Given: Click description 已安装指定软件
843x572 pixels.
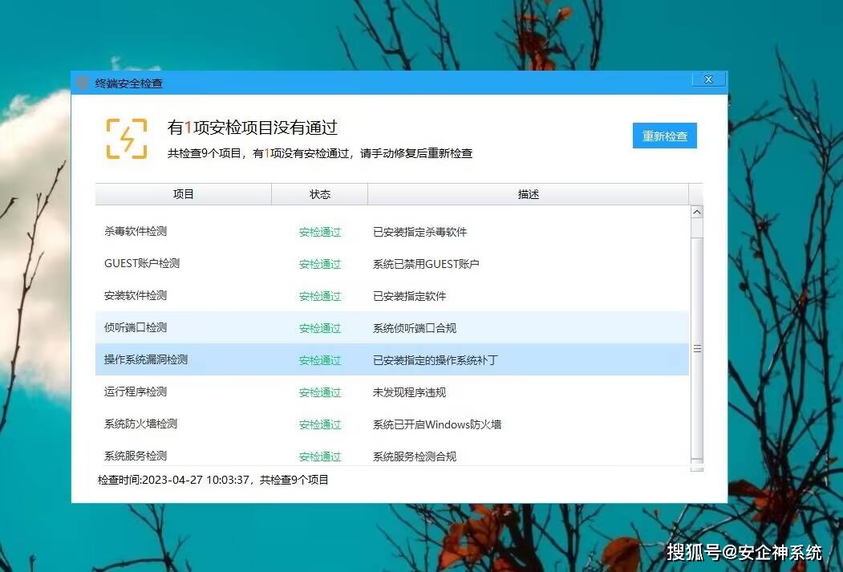Looking at the screenshot, I should pos(409,296).
